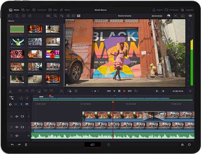Viewport: 201px width, 154px height.
Task: Delete with the trash icon
Action: click(x=26, y=145)
